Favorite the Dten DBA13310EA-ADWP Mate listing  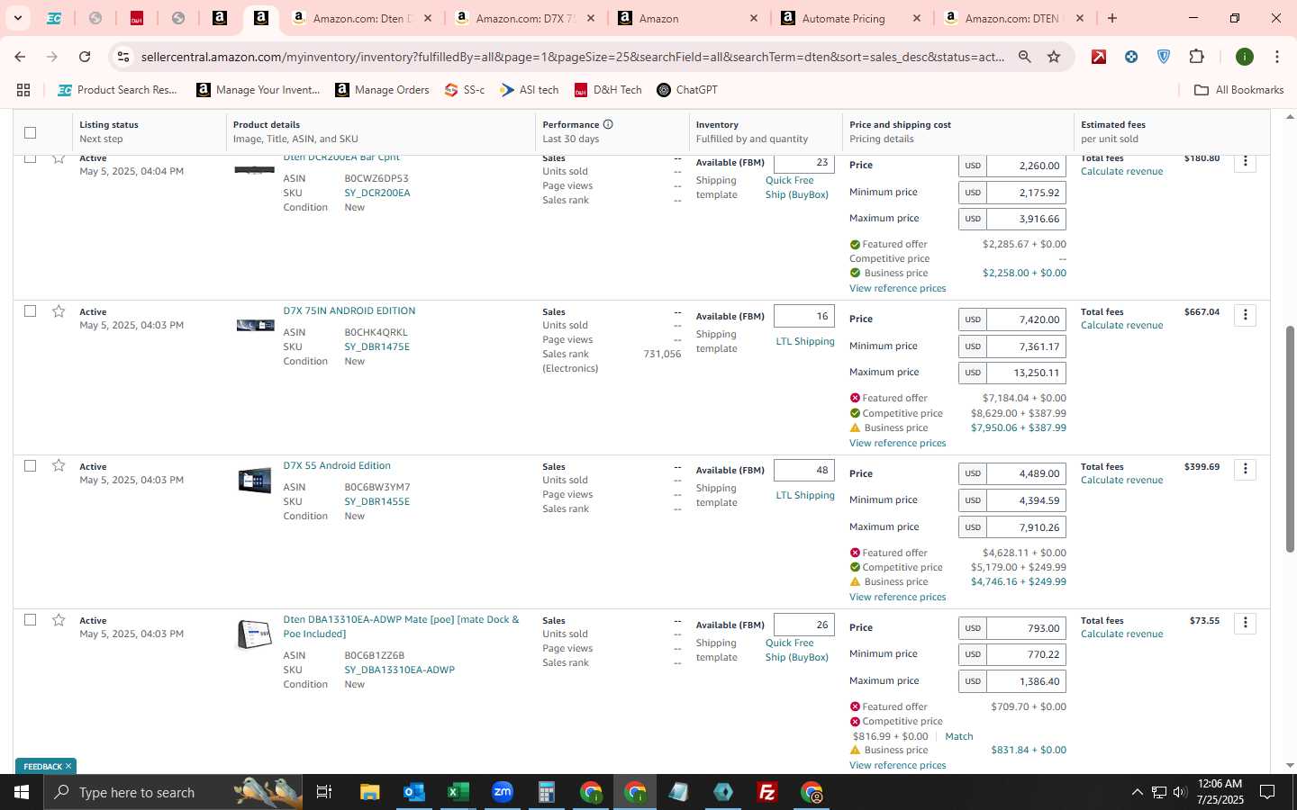tap(59, 620)
